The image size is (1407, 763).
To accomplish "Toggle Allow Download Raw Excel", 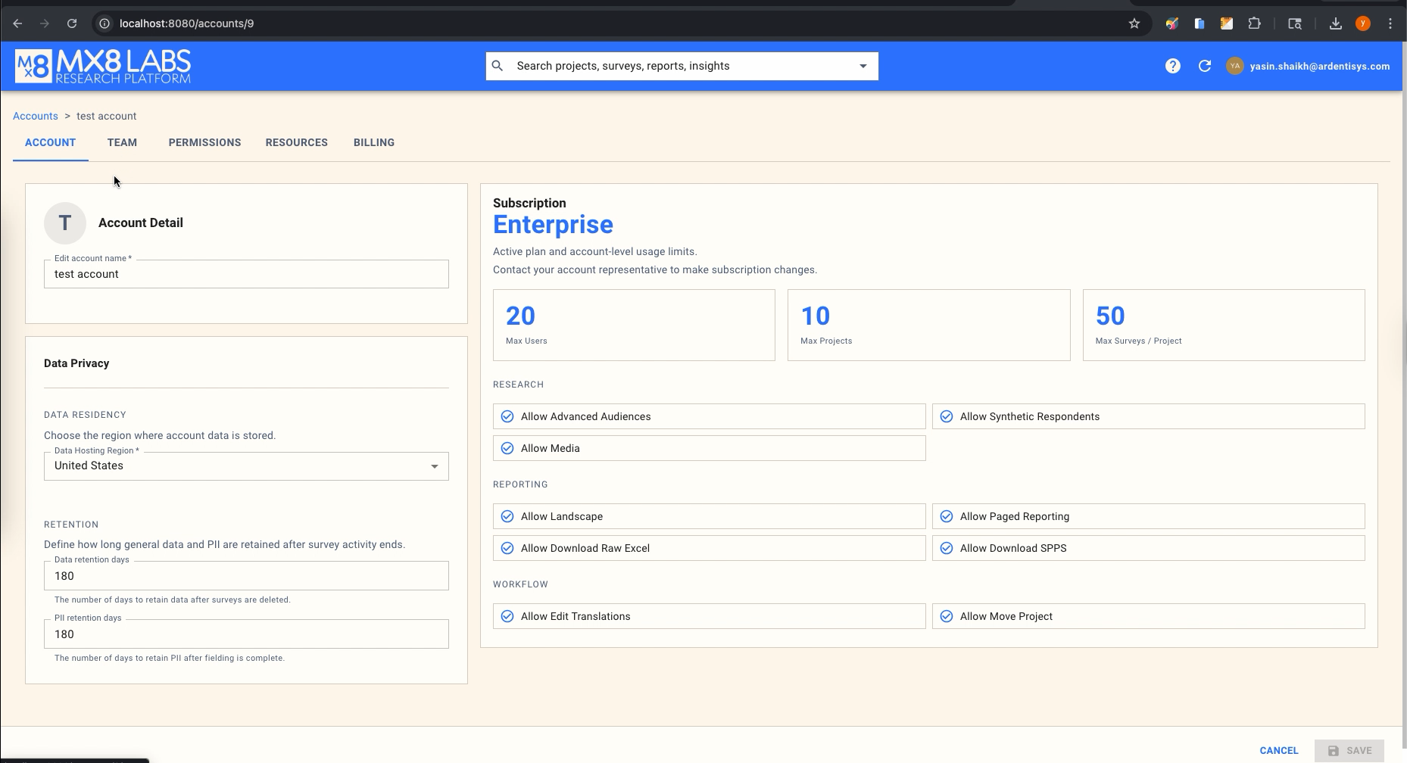I will pyautogui.click(x=507, y=548).
